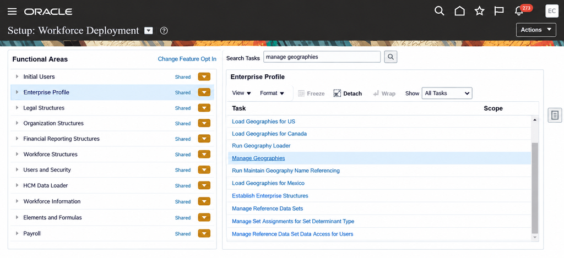
Task: Open EC user profile avatar
Action: pos(551,11)
